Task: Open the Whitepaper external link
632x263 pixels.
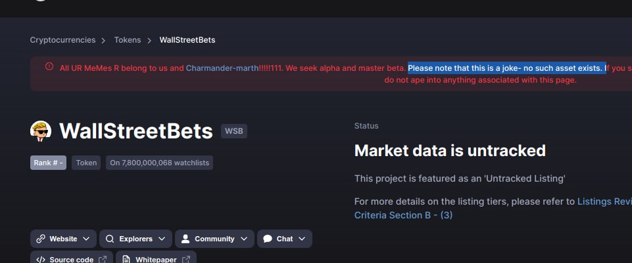Action: [156, 257]
